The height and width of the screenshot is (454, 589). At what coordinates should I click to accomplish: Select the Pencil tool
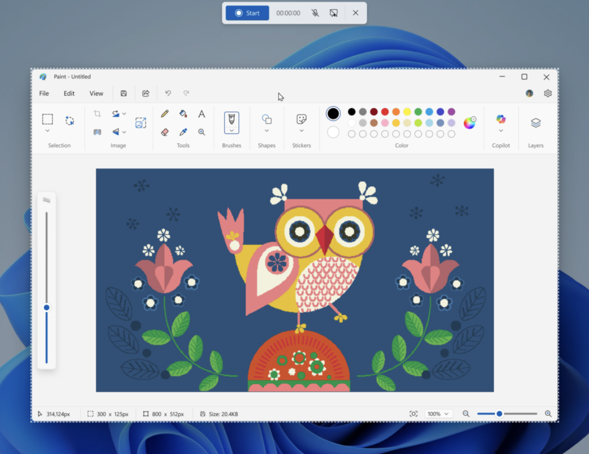coord(165,113)
